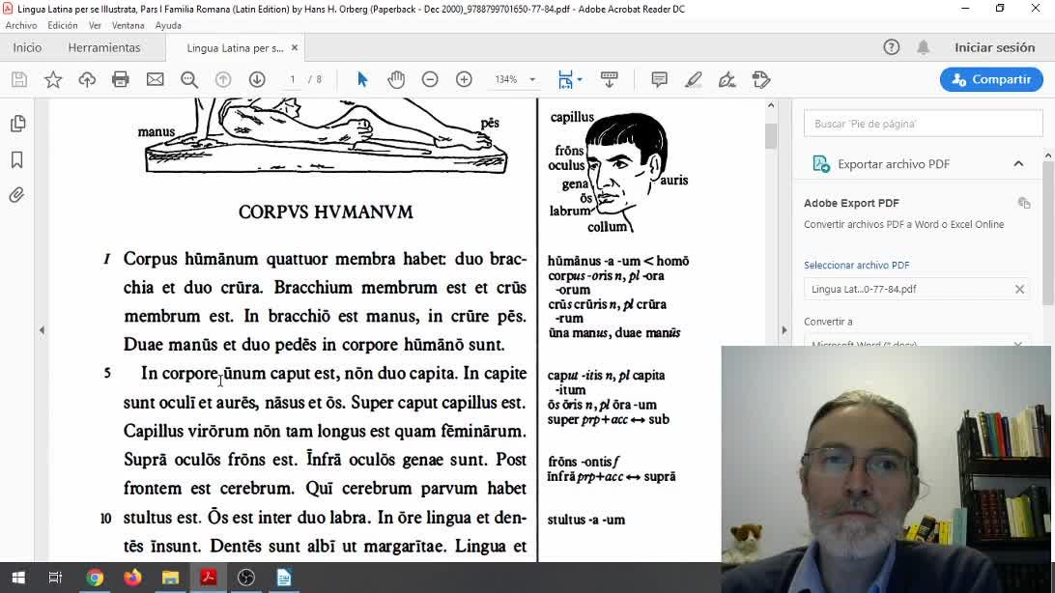Open Edición menu

pyautogui.click(x=63, y=25)
